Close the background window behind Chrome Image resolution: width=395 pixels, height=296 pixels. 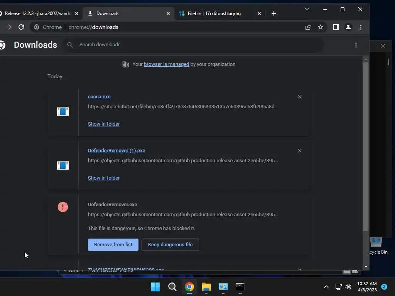click(383, 46)
